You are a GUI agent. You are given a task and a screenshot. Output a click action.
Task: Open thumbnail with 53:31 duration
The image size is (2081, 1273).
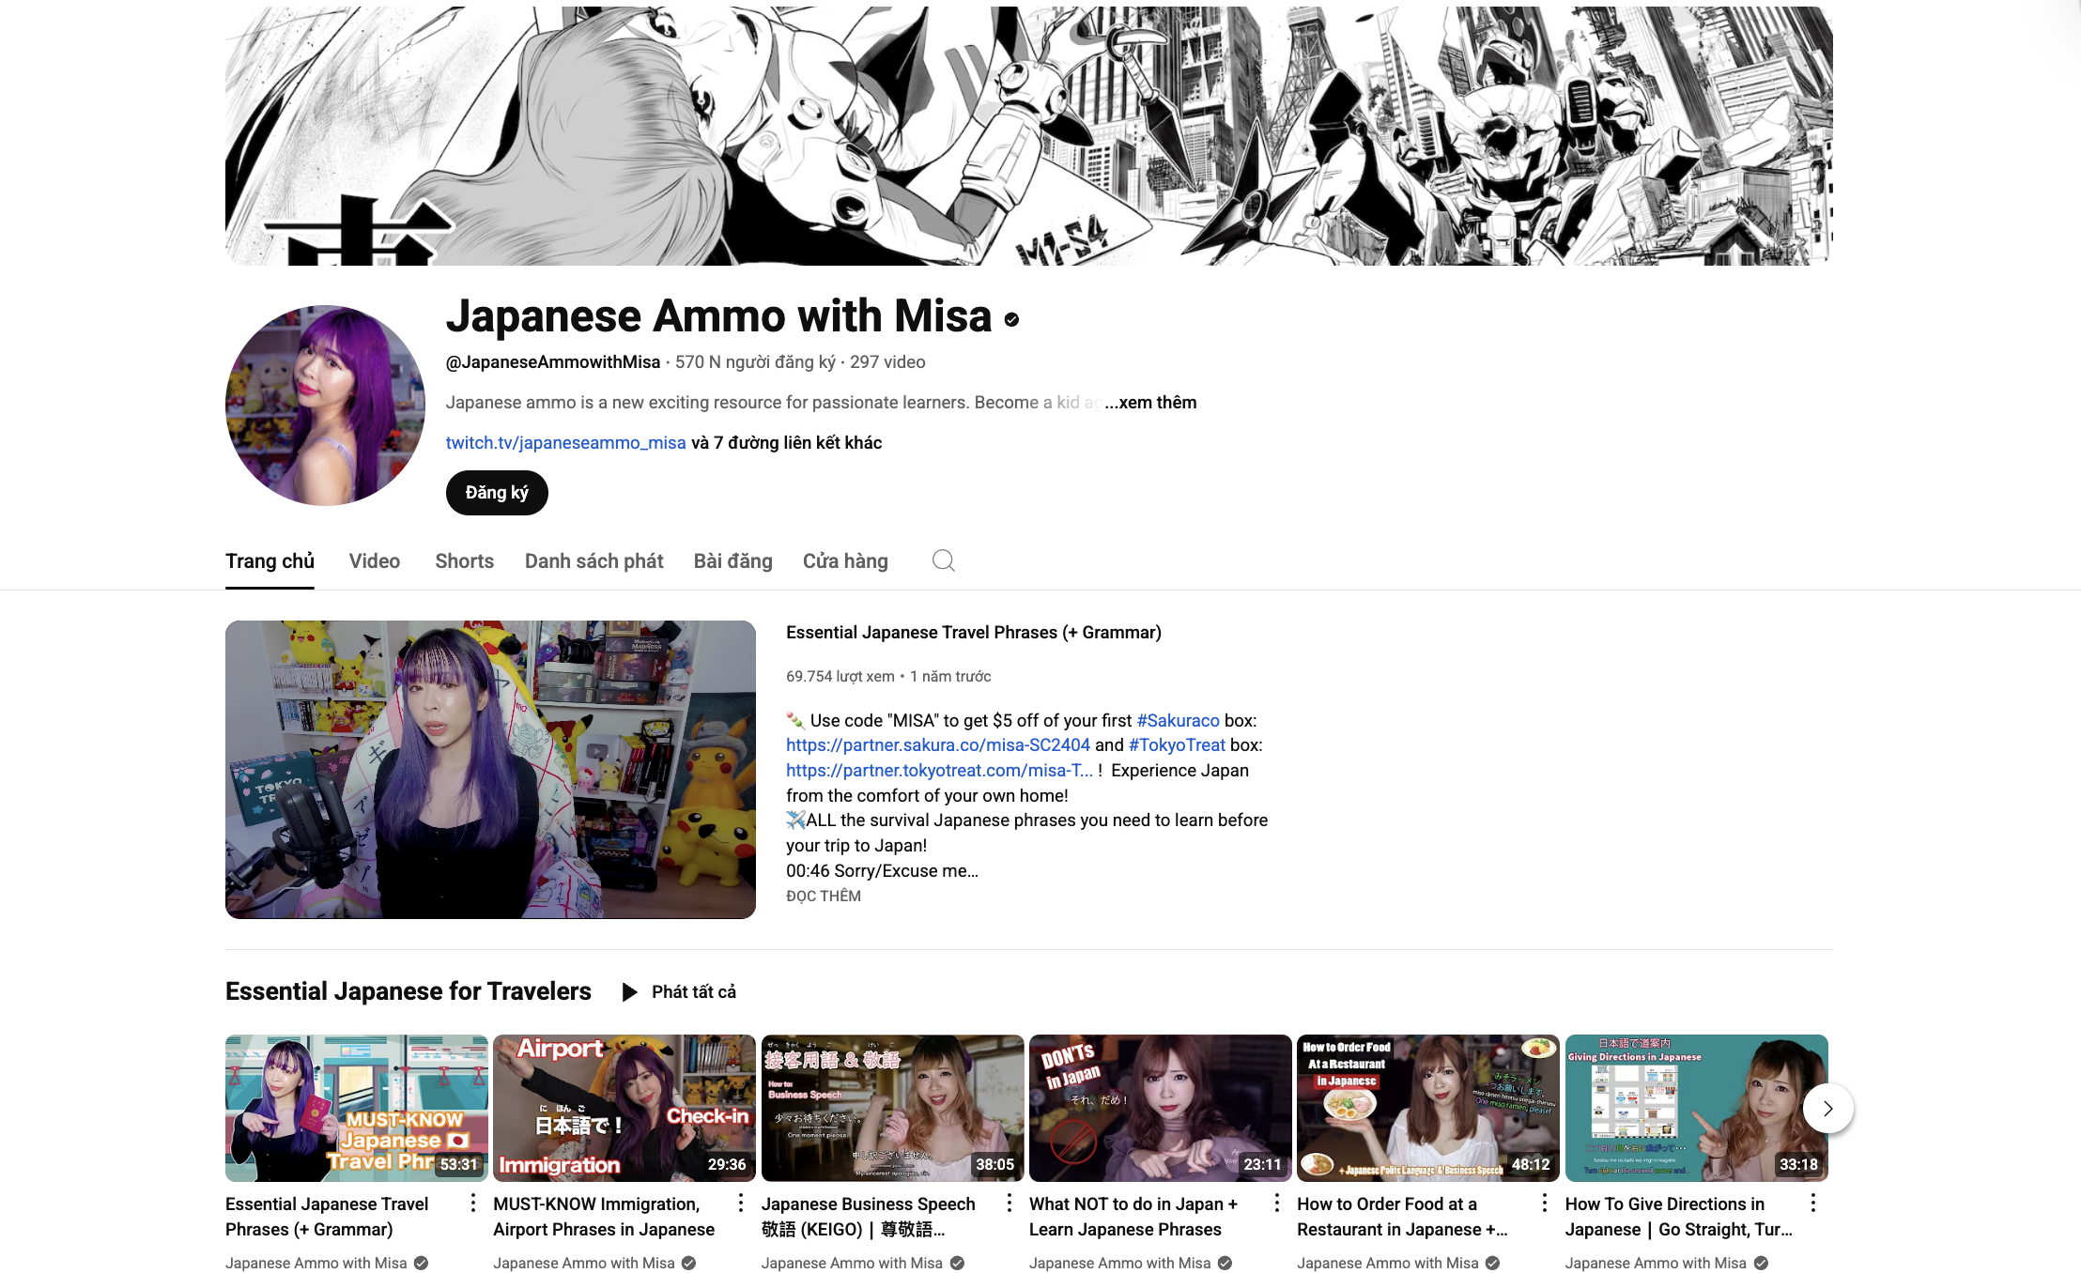357,1108
